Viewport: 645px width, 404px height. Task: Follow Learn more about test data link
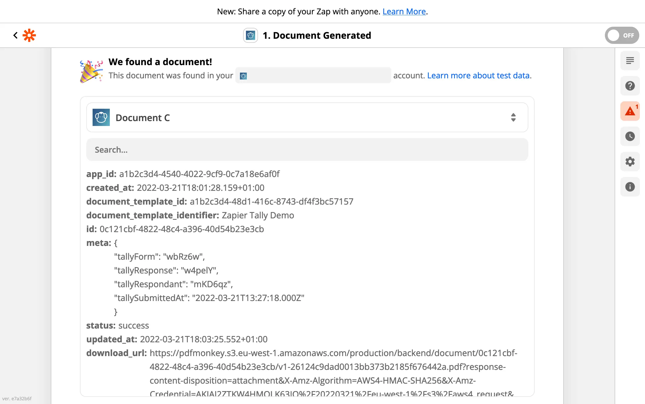click(x=479, y=75)
